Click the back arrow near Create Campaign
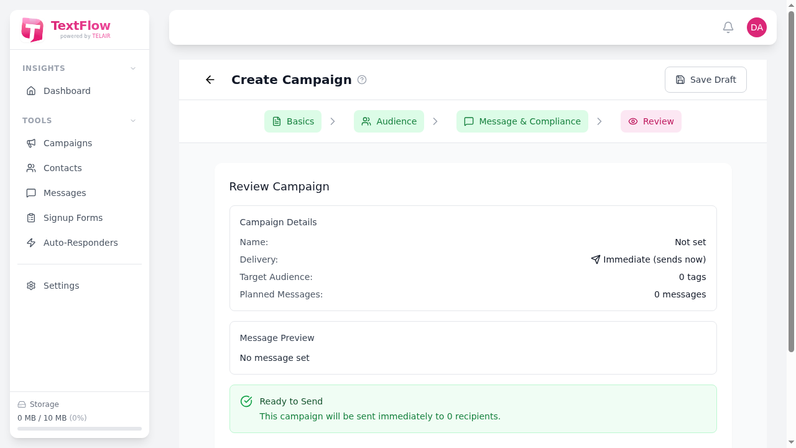The image size is (796, 448). point(210,80)
